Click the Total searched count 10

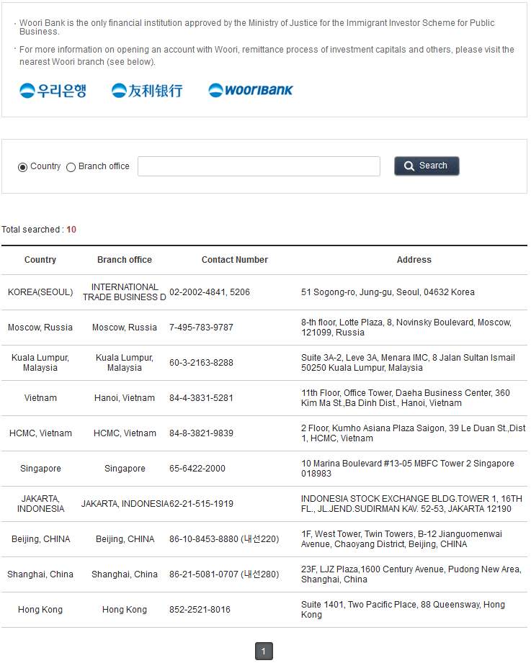pos(71,230)
